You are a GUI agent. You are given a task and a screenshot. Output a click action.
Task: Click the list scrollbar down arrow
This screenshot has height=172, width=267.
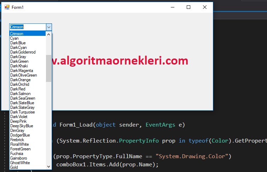pos(49,166)
